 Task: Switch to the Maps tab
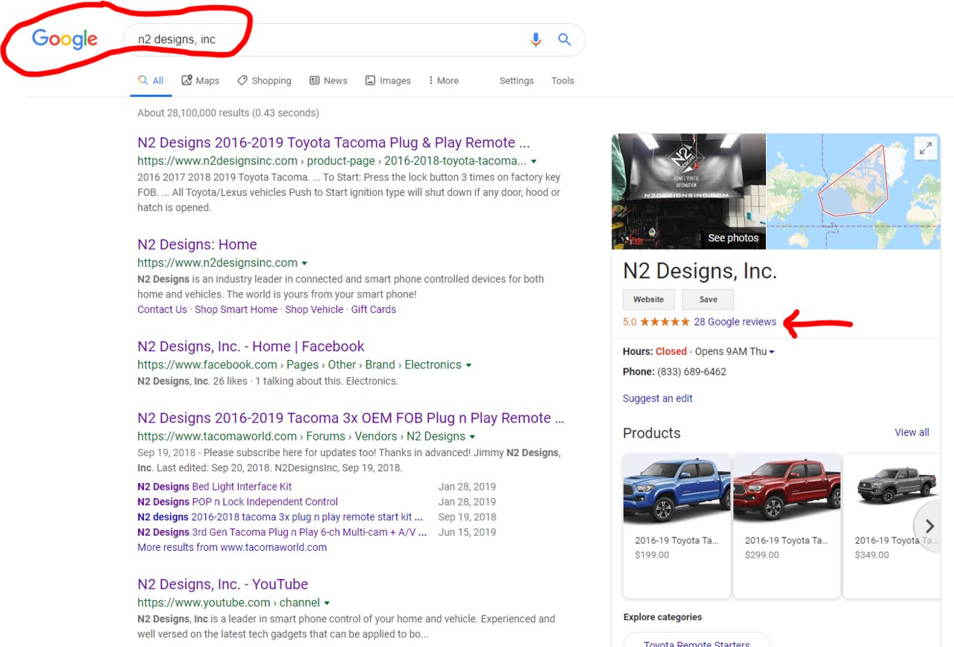[x=200, y=81]
